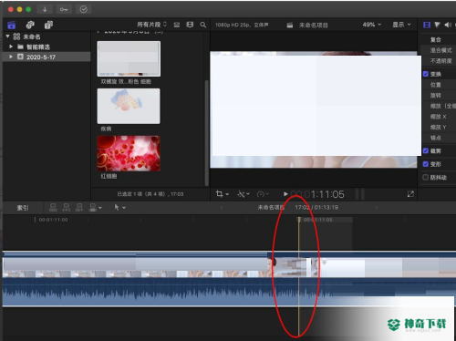Open the keyword editor key icon
Image resolution: width=456 pixels, height=341 pixels.
[64, 9]
